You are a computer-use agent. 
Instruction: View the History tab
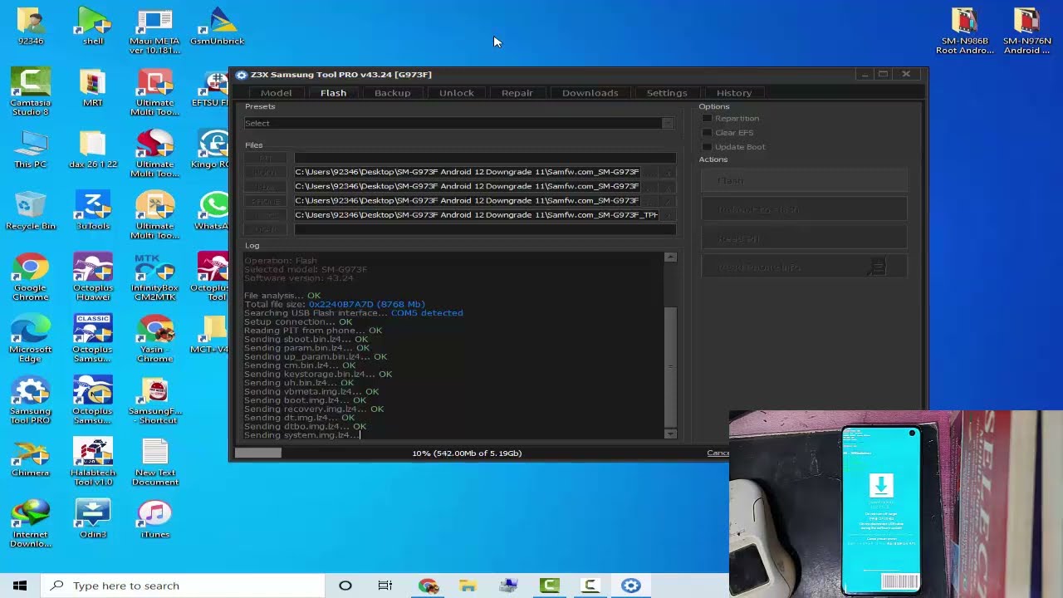[x=733, y=93]
